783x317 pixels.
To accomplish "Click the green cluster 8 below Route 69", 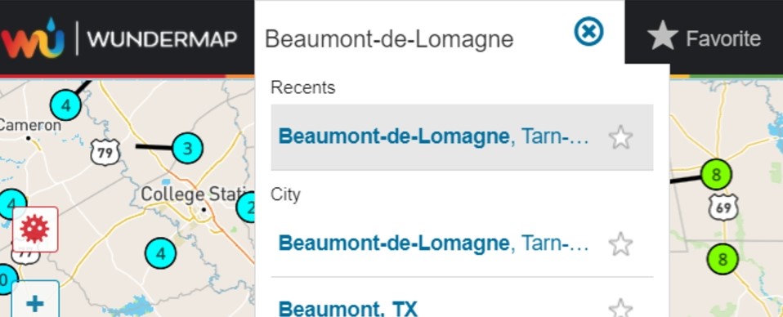I will tap(723, 259).
